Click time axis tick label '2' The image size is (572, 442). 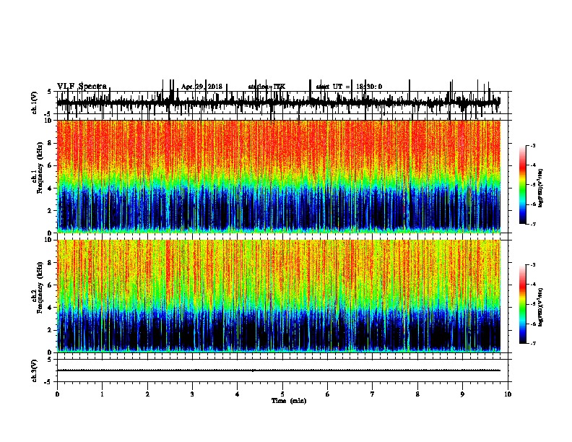pos(147,394)
